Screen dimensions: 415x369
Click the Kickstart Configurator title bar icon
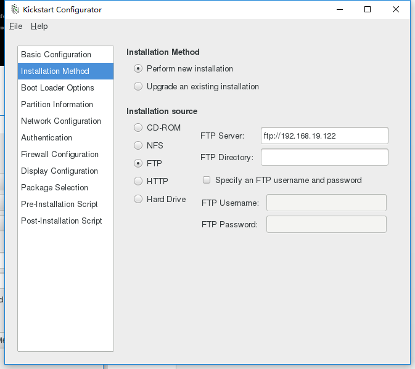(x=15, y=9)
